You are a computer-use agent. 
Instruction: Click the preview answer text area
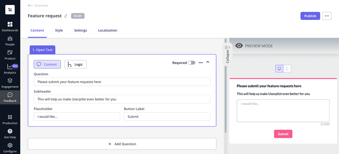(x=283, y=111)
